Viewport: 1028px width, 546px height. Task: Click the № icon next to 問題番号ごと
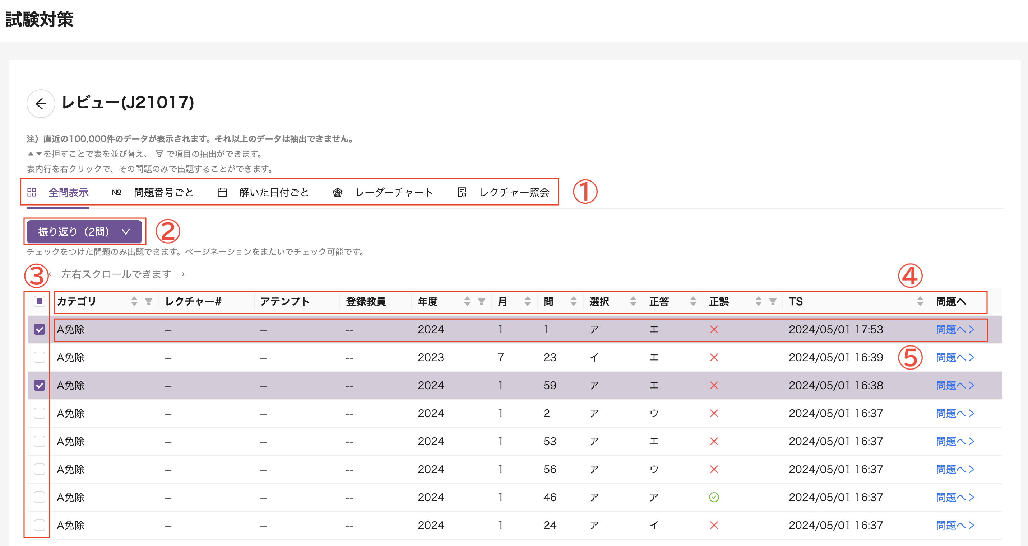pyautogui.click(x=117, y=192)
